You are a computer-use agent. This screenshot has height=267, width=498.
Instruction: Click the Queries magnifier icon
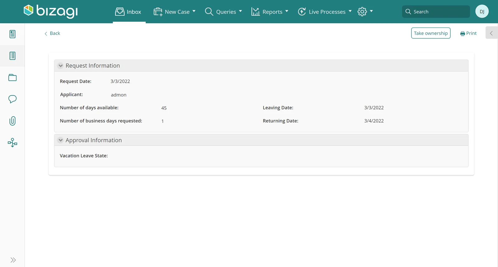(x=209, y=12)
